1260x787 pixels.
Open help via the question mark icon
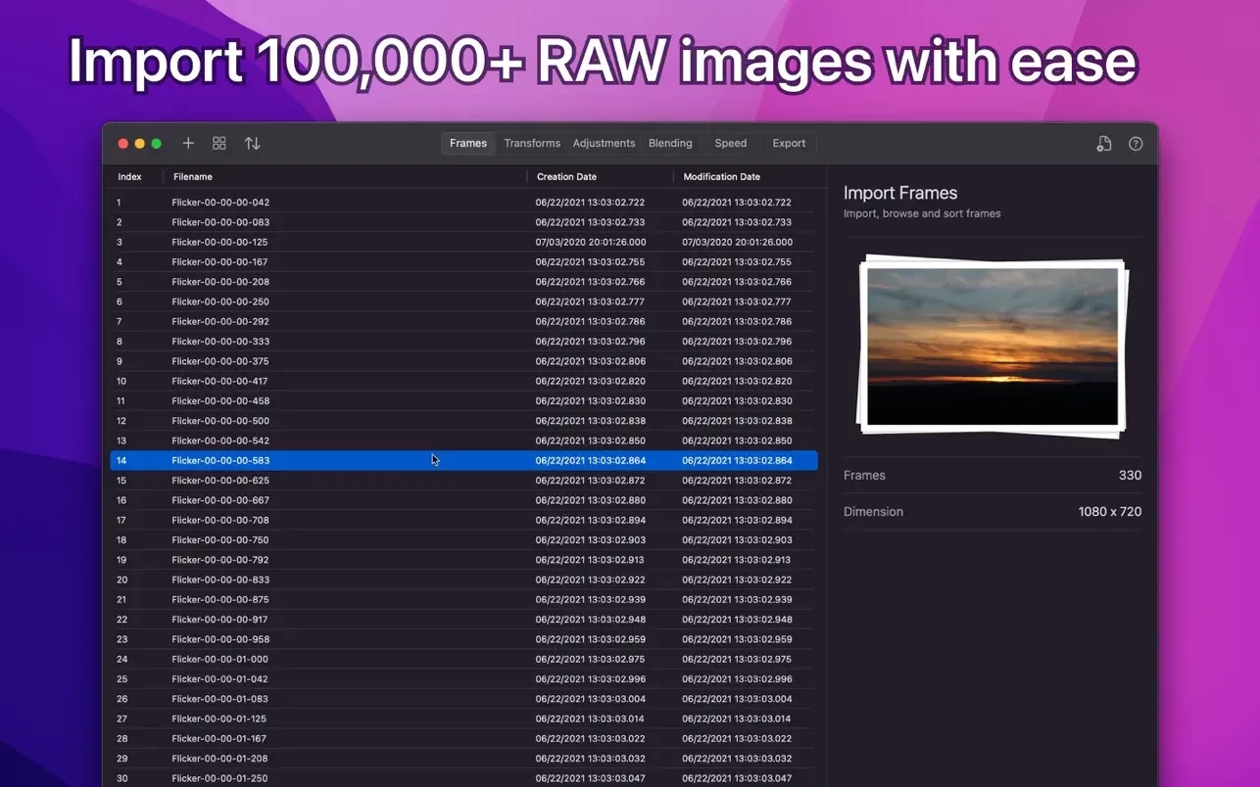pos(1136,144)
